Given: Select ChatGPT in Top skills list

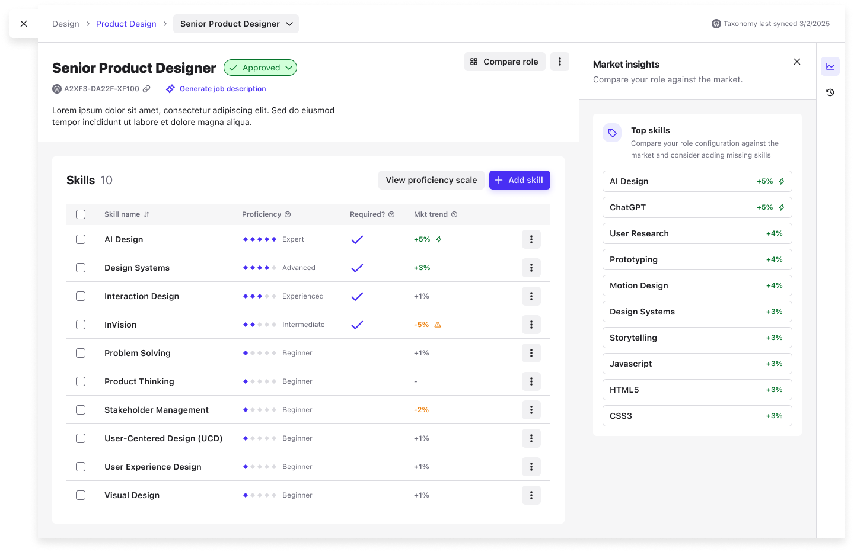Looking at the screenshot, I should [697, 207].
